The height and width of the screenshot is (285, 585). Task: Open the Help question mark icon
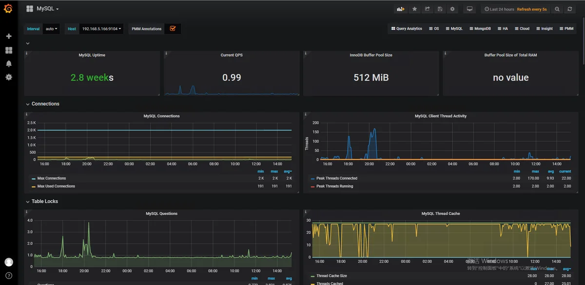pyautogui.click(x=9, y=276)
